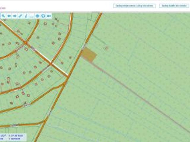Screen dimensions: 190x142
Task: Choose the line tool in toolbar
Action: 31,16
